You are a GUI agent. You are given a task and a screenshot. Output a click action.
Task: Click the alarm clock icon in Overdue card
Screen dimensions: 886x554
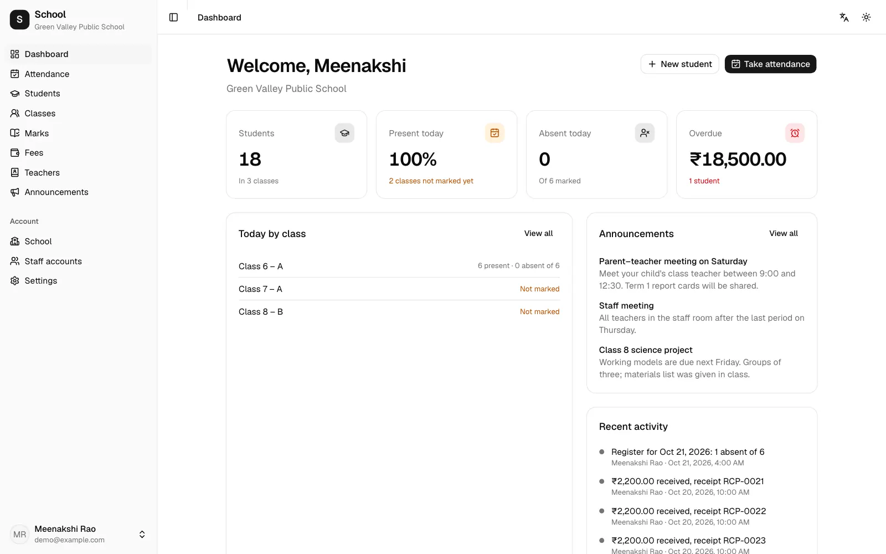tap(795, 133)
